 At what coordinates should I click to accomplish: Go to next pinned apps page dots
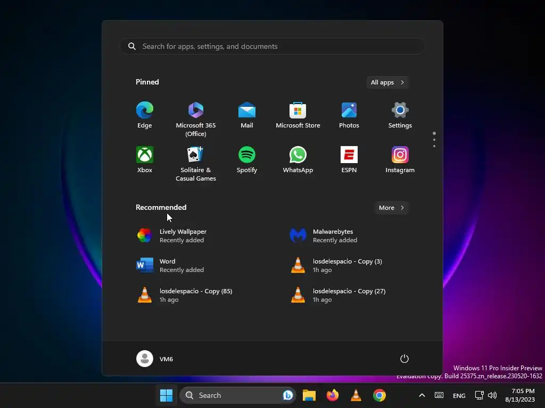pyautogui.click(x=434, y=140)
